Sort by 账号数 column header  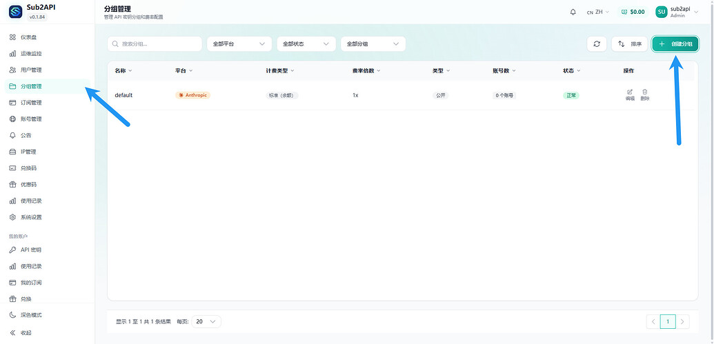504,71
